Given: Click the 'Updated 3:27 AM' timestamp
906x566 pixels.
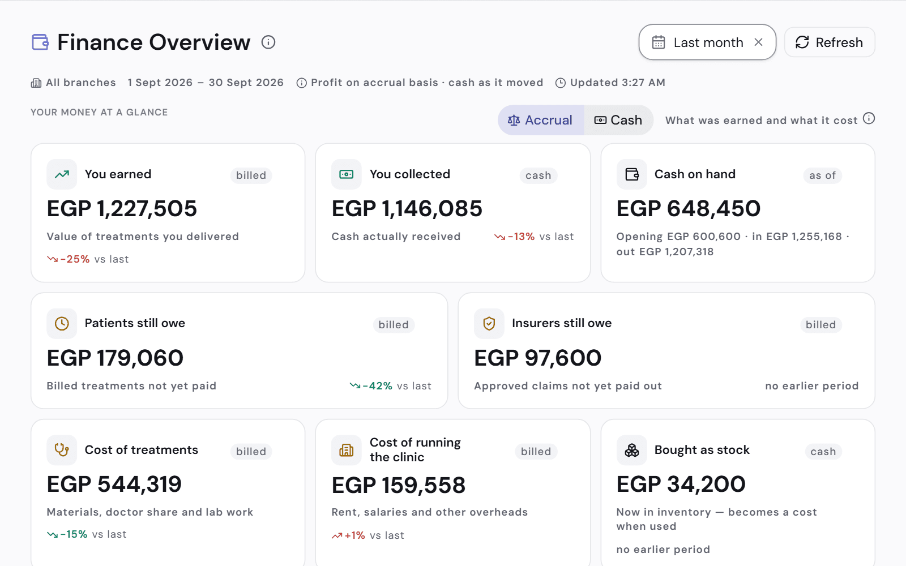Looking at the screenshot, I should (618, 83).
